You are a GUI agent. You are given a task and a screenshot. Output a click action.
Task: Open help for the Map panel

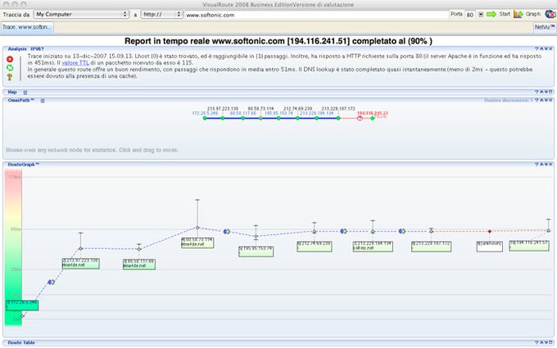click(537, 92)
